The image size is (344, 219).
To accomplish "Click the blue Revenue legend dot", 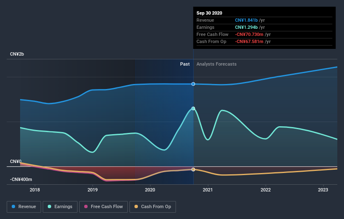I will pos(13,206).
